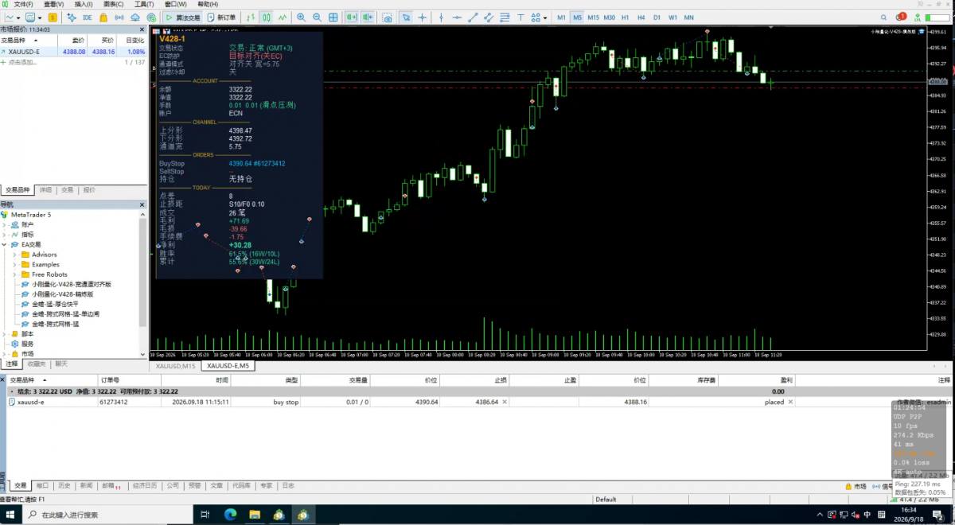This screenshot has height=525, width=955.
Task: Switch to the 详细 tab in Market Watch
Action: (46, 190)
